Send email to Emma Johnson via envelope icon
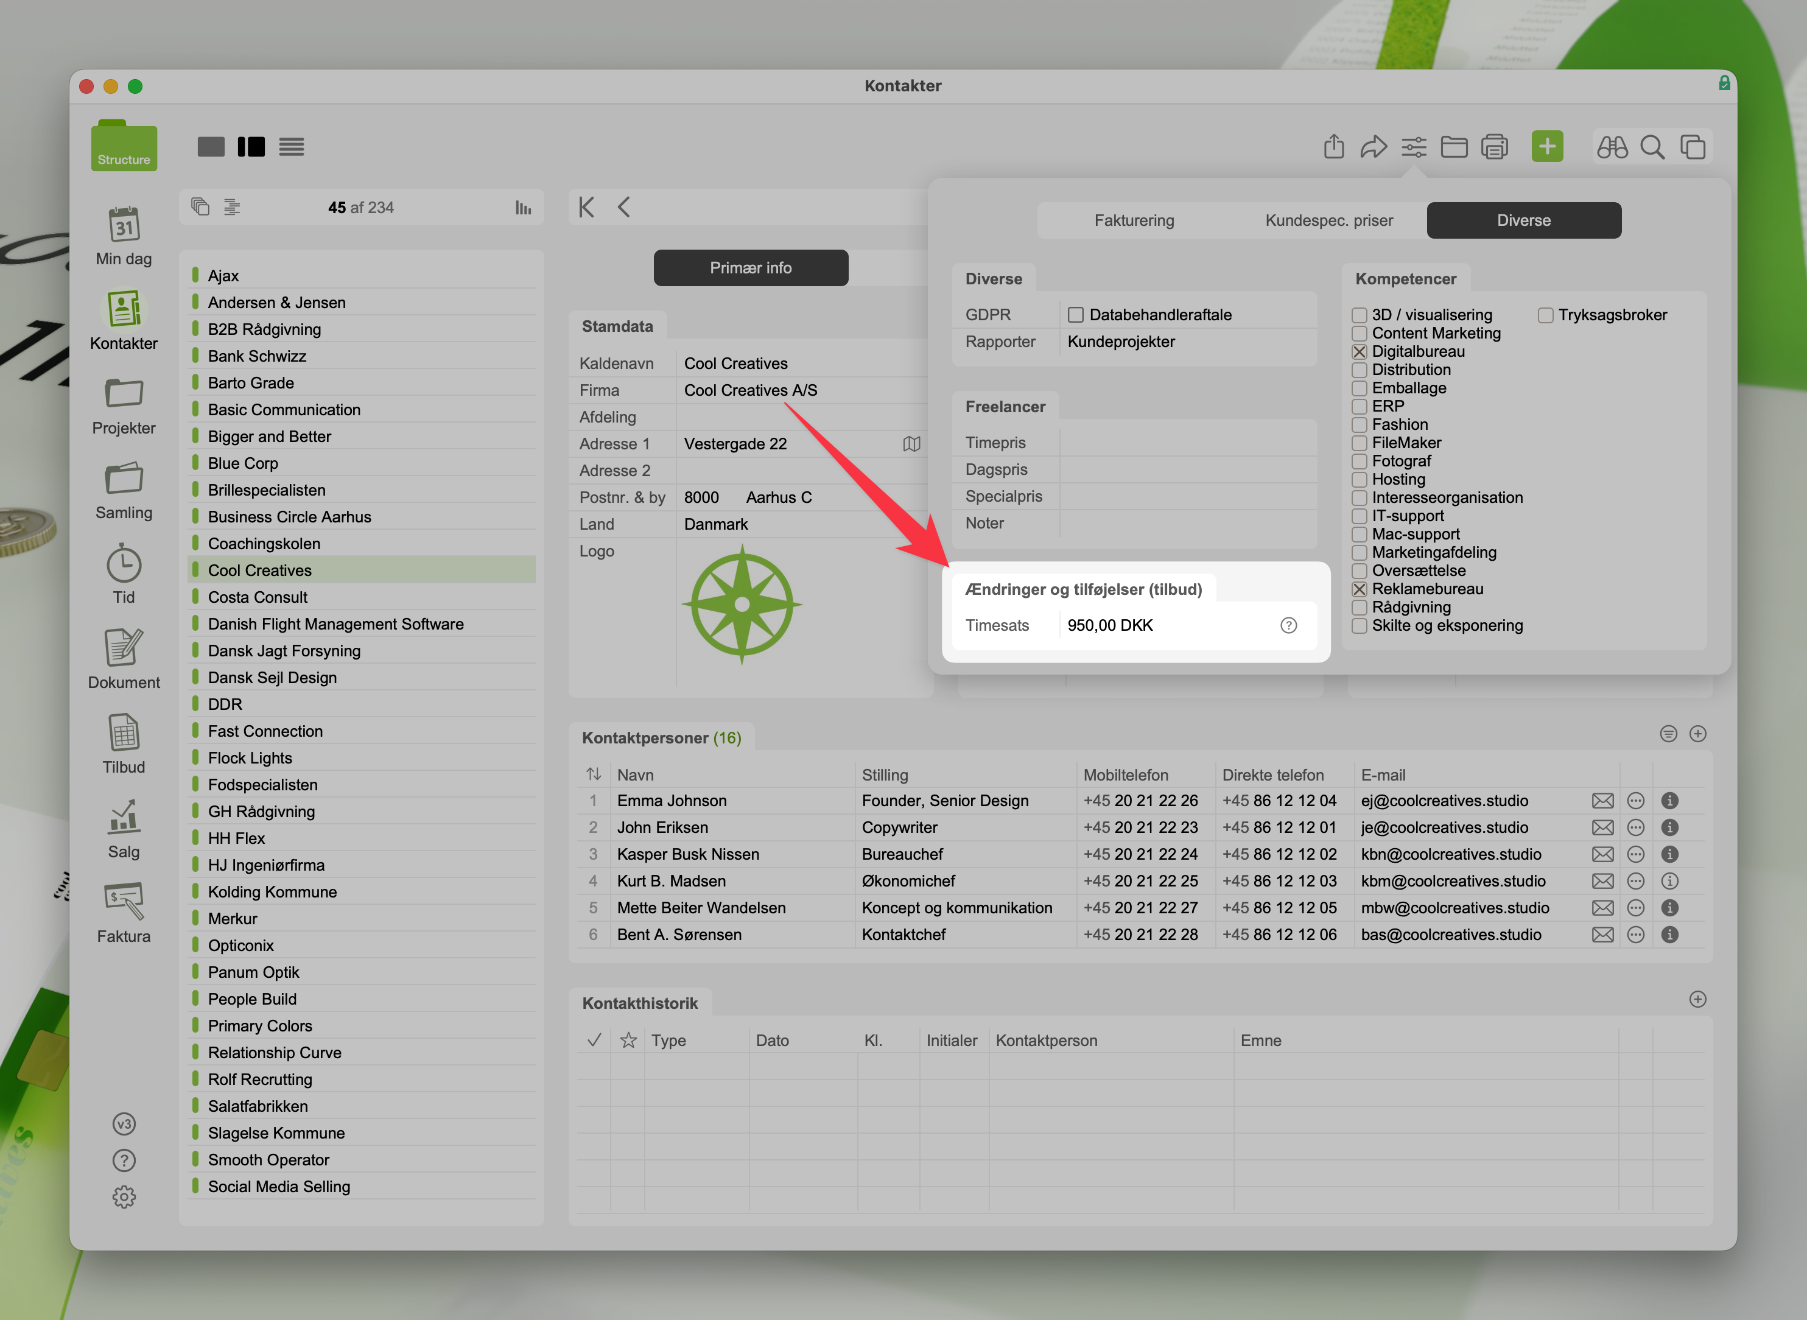The image size is (1807, 1320). pyautogui.click(x=1602, y=801)
